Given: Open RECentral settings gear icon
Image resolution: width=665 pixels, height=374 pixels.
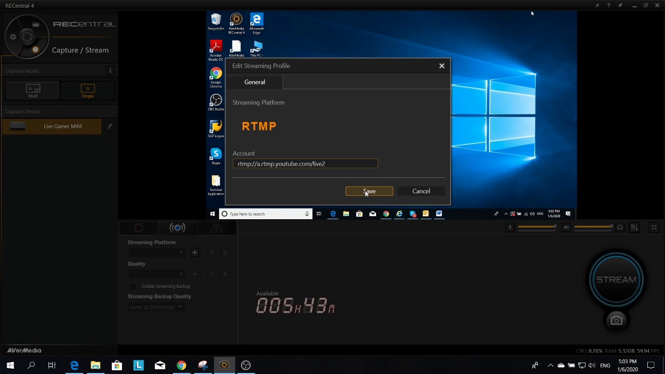Looking at the screenshot, I should pos(14,37).
